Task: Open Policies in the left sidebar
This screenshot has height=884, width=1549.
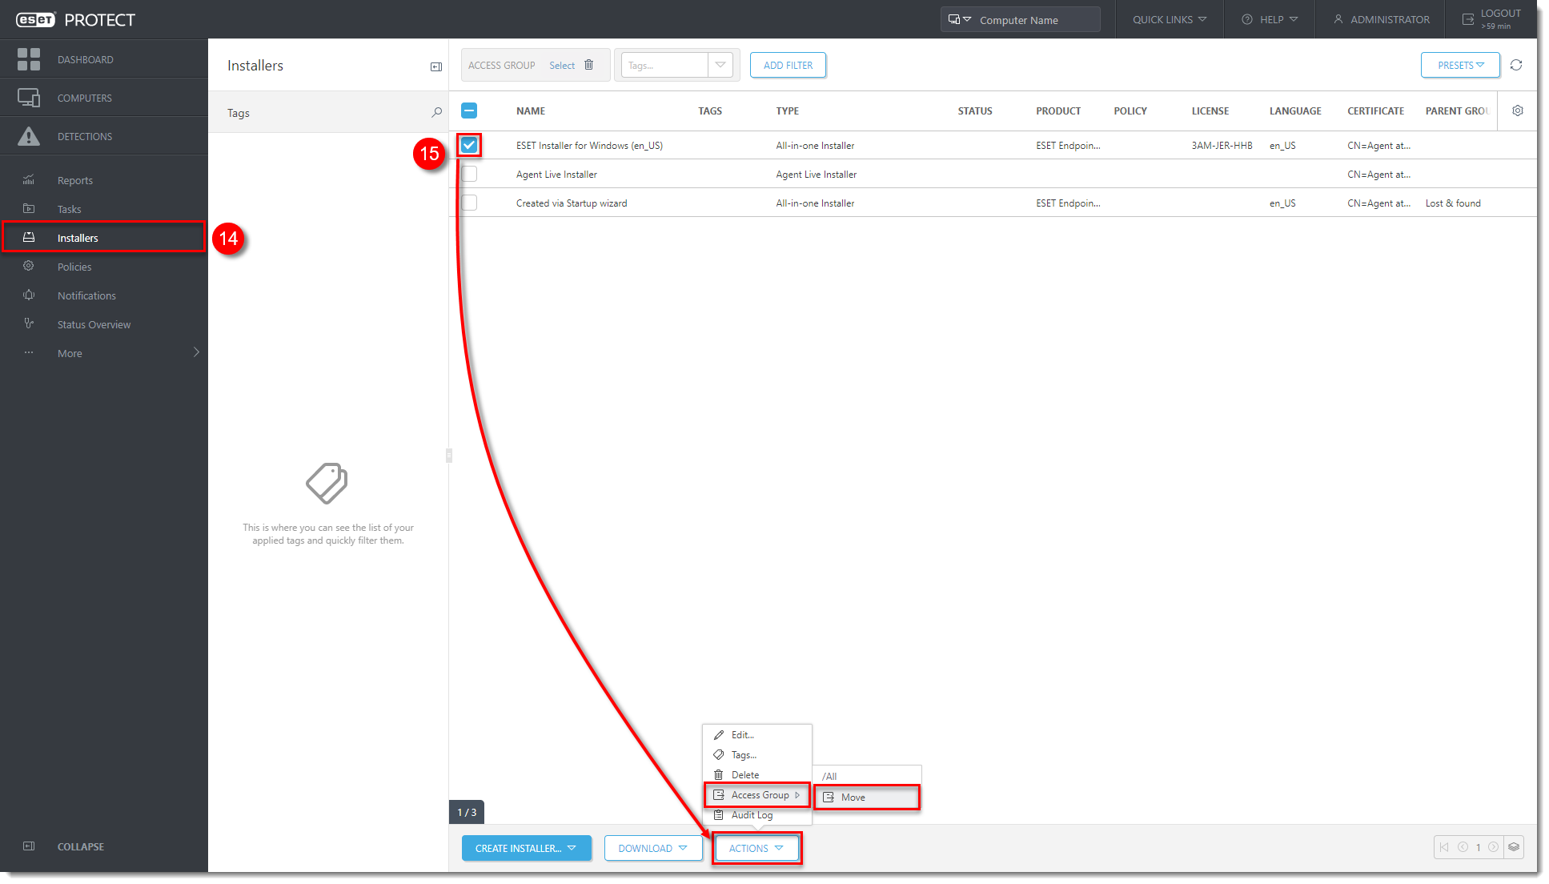Action: click(x=74, y=267)
